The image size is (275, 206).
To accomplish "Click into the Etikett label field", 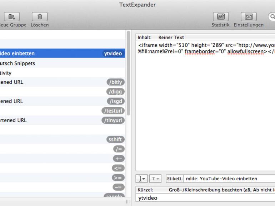I will click(229, 179).
